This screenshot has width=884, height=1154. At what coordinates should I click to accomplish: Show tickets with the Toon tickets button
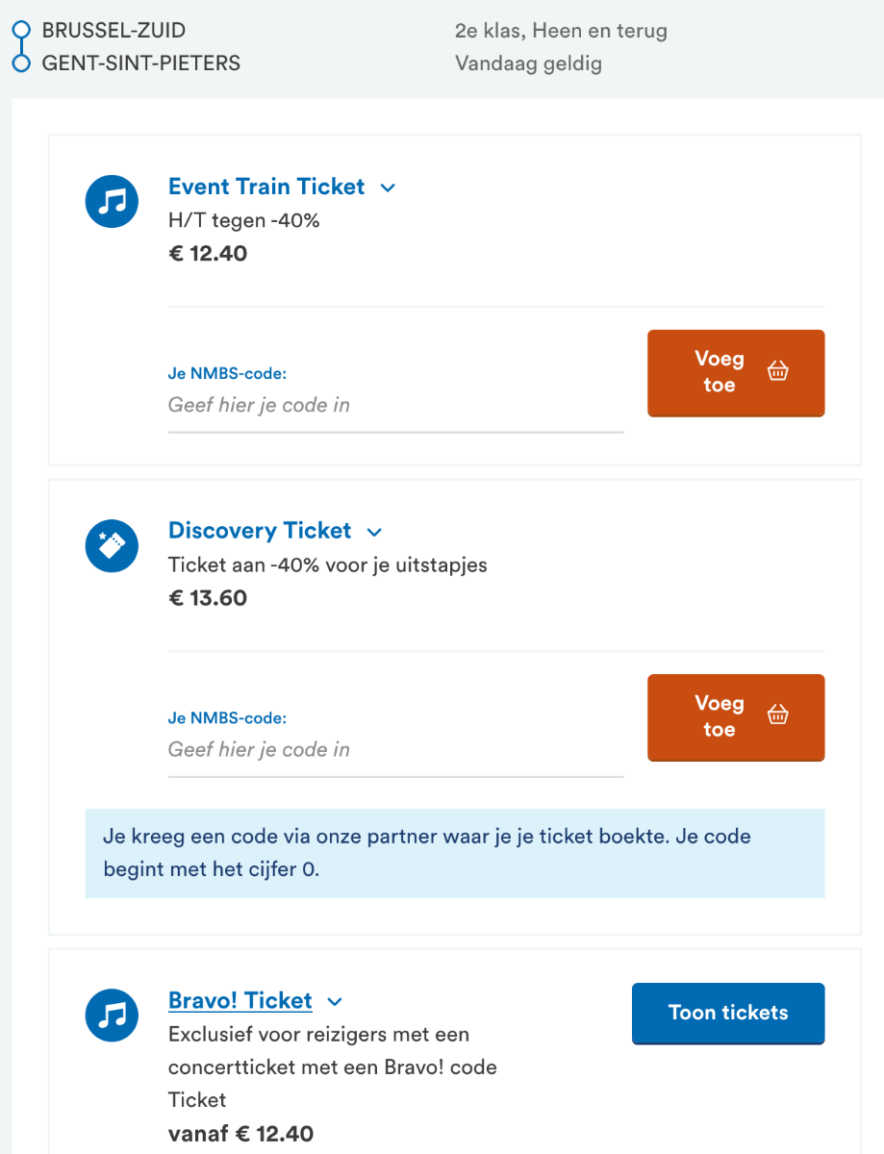pyautogui.click(x=728, y=1013)
